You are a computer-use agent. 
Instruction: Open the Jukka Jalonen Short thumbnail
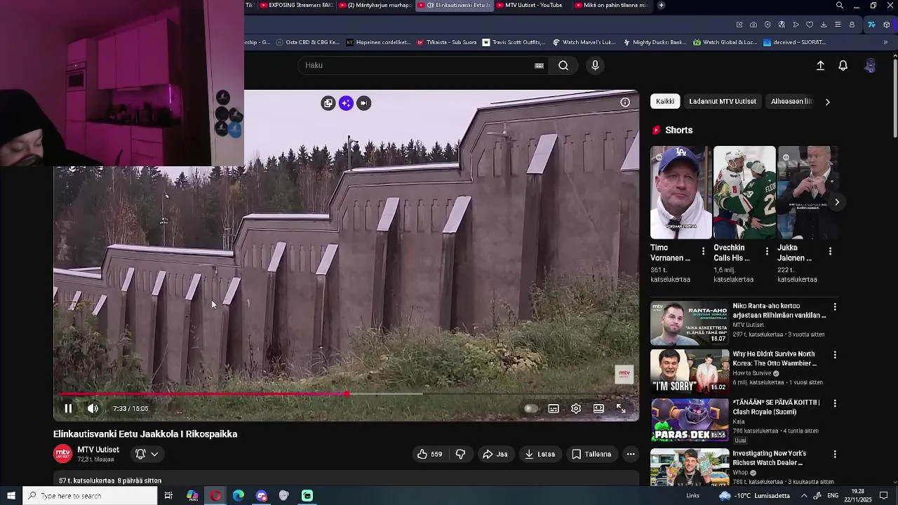[x=807, y=193]
